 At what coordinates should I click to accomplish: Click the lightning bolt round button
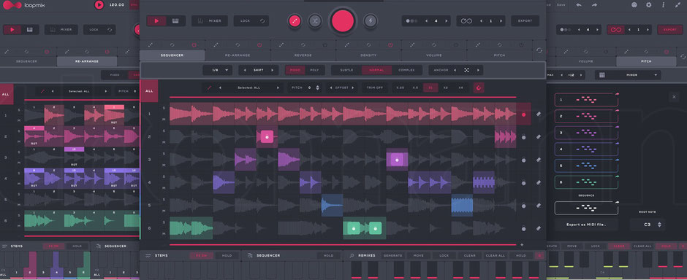pyautogui.click(x=371, y=21)
